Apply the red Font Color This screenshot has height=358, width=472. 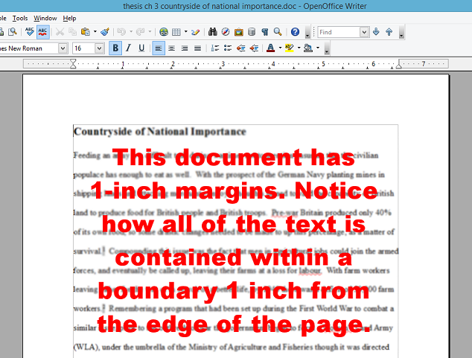tap(270, 48)
